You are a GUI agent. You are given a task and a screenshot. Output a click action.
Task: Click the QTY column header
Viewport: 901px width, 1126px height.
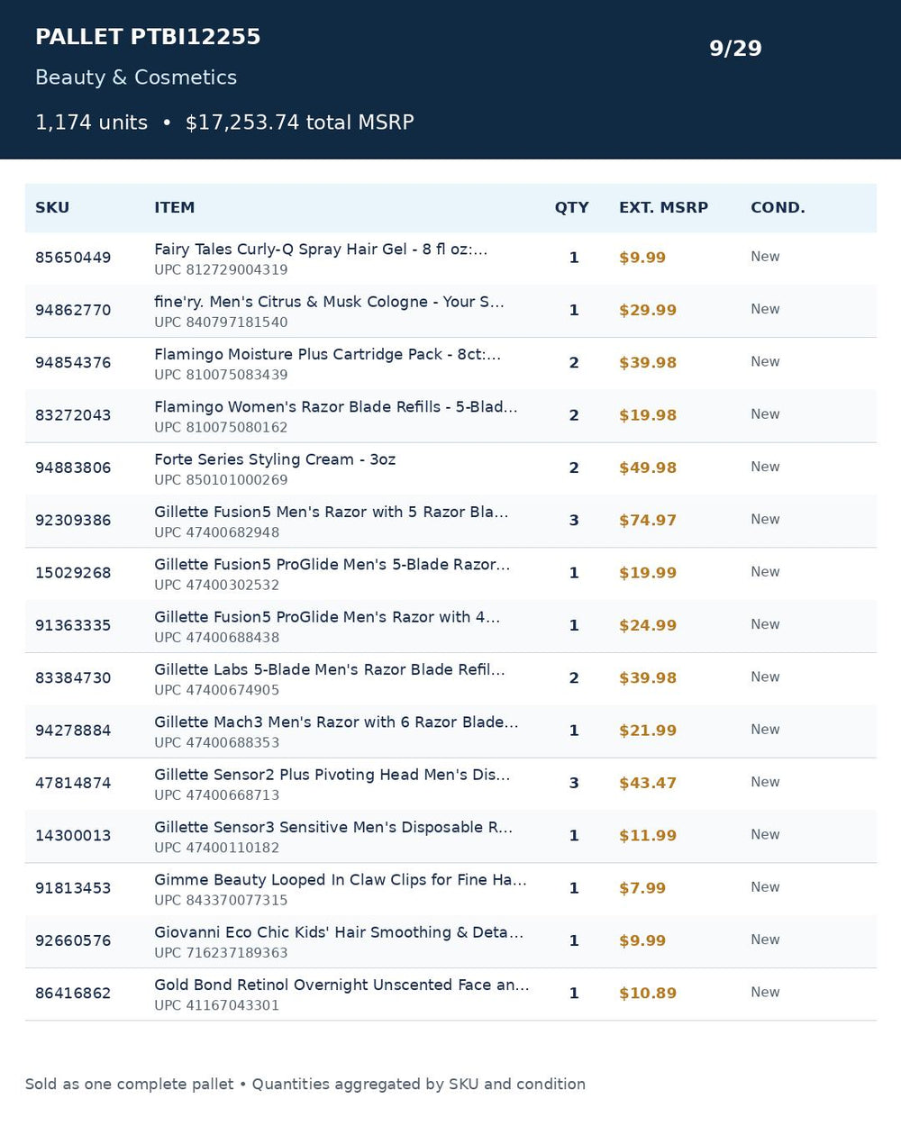(571, 208)
